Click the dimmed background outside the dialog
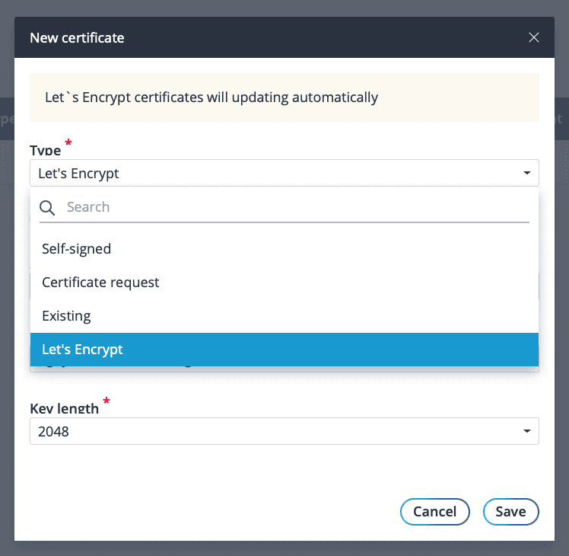 7,305
